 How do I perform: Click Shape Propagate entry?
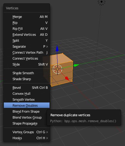click(x=27, y=123)
